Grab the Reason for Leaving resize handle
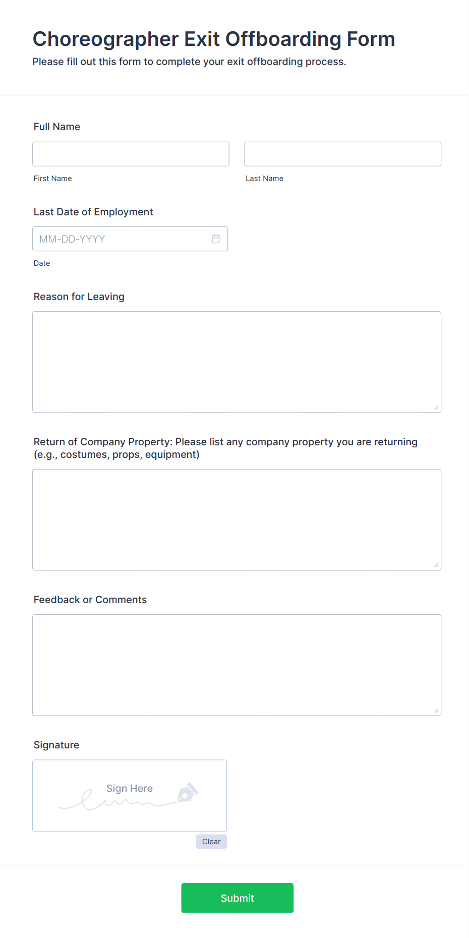Screen dimensions: 469x938 tap(436, 407)
